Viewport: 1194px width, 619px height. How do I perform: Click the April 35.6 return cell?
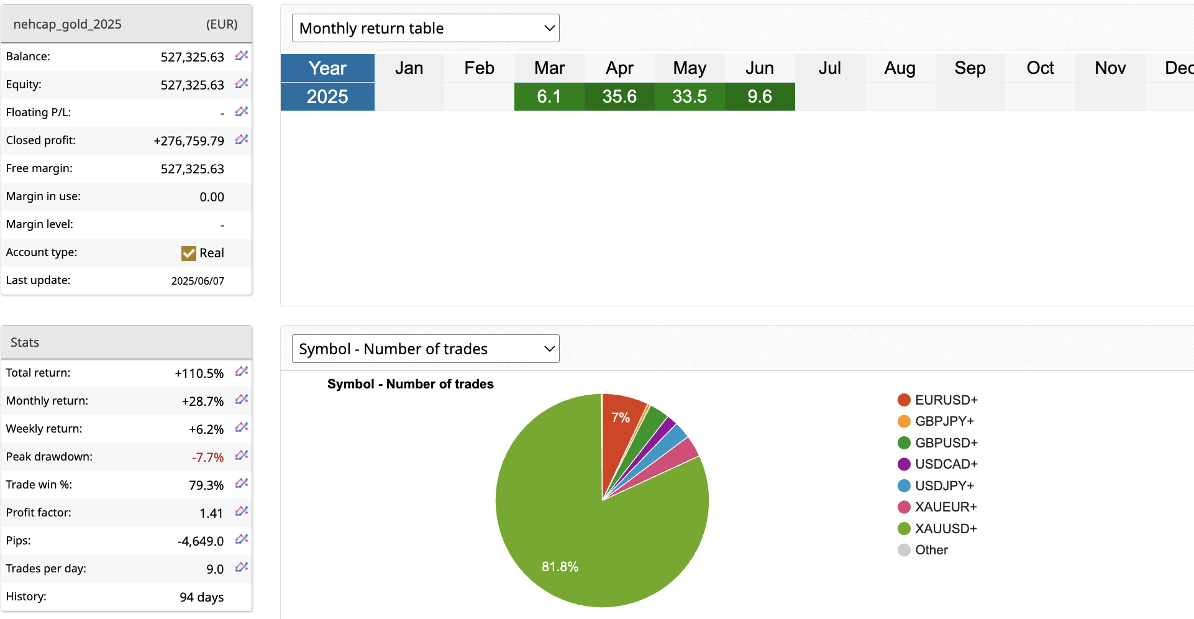point(619,97)
